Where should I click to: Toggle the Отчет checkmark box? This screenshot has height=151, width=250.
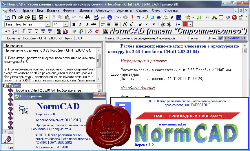coord(221,38)
